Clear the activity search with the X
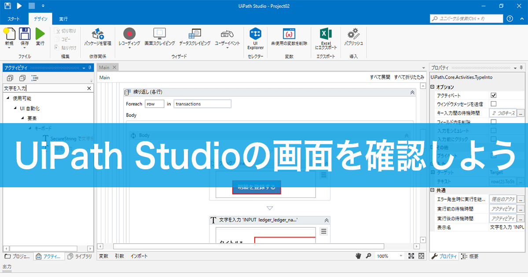528x277 pixels. click(89, 88)
